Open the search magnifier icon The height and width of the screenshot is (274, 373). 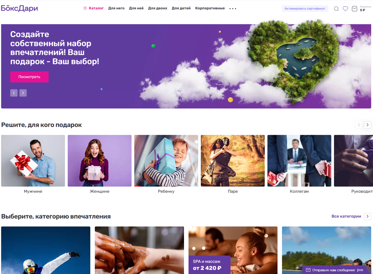(x=336, y=9)
